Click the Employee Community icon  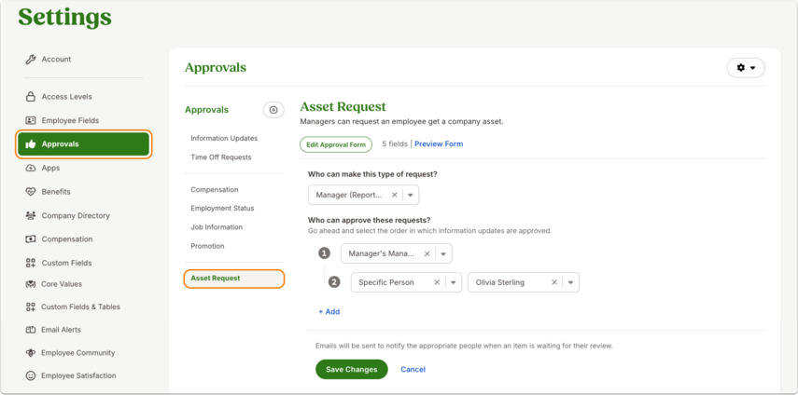30,353
